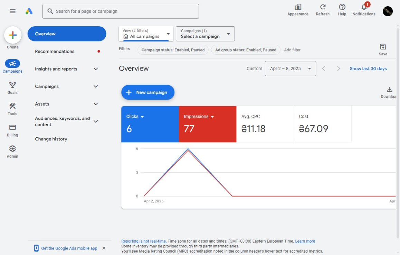Click the Create plus button

click(13, 35)
